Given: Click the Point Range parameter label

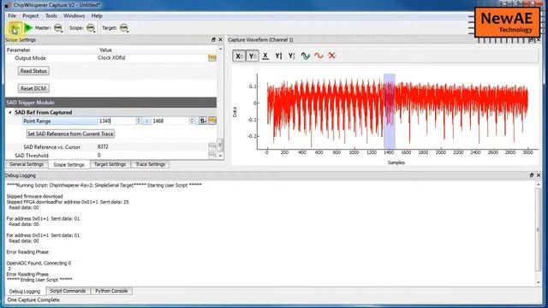Looking at the screenshot, I should pos(37,121).
